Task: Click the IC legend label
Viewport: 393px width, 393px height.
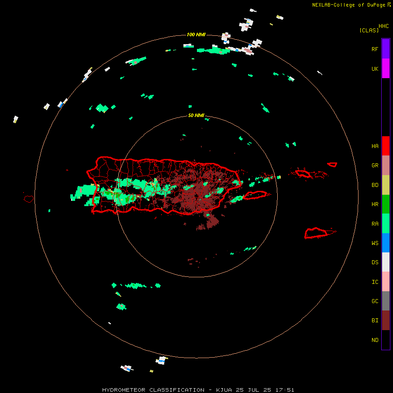Action: pos(375,282)
